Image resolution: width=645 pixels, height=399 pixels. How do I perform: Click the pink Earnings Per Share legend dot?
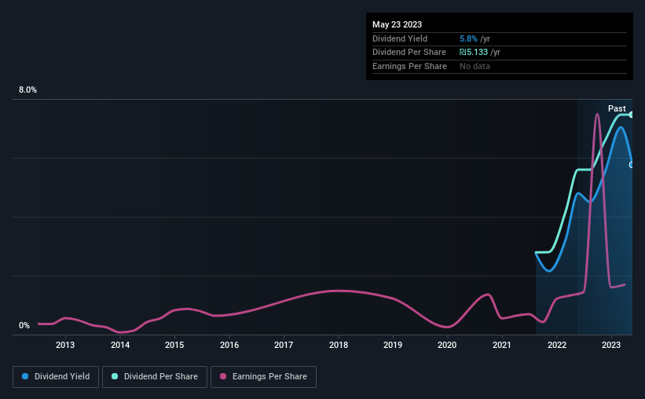[223, 376]
